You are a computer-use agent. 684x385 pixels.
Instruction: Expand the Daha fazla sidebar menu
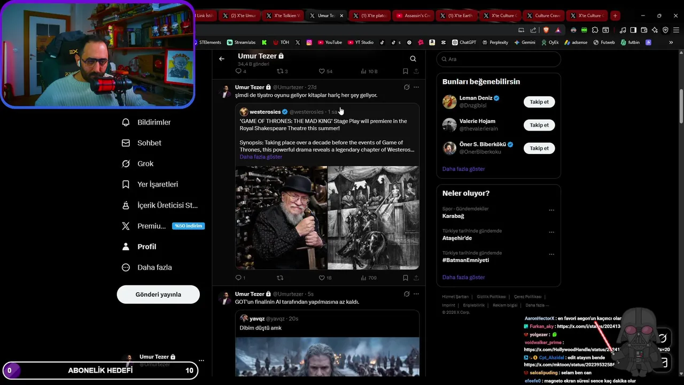(x=147, y=267)
